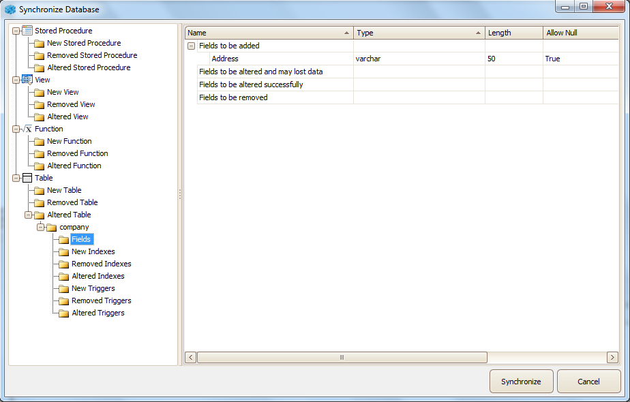Click the Removed Triggers folder icon
The image size is (630, 402).
(x=63, y=300)
